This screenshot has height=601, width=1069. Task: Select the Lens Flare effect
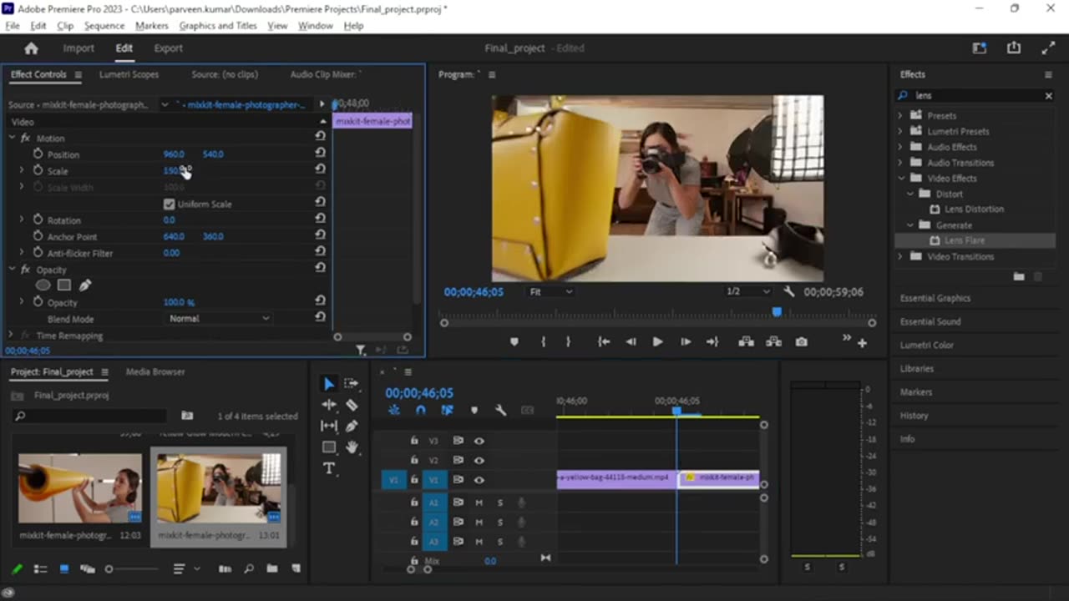[x=965, y=240]
